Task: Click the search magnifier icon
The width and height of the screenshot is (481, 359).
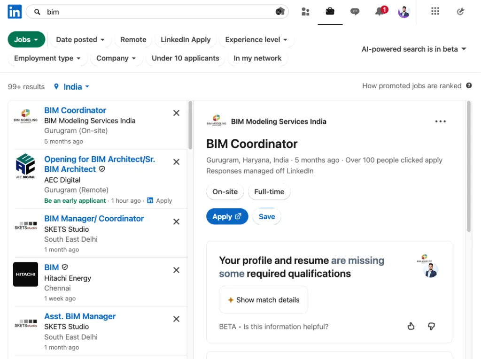Action: click(37, 12)
